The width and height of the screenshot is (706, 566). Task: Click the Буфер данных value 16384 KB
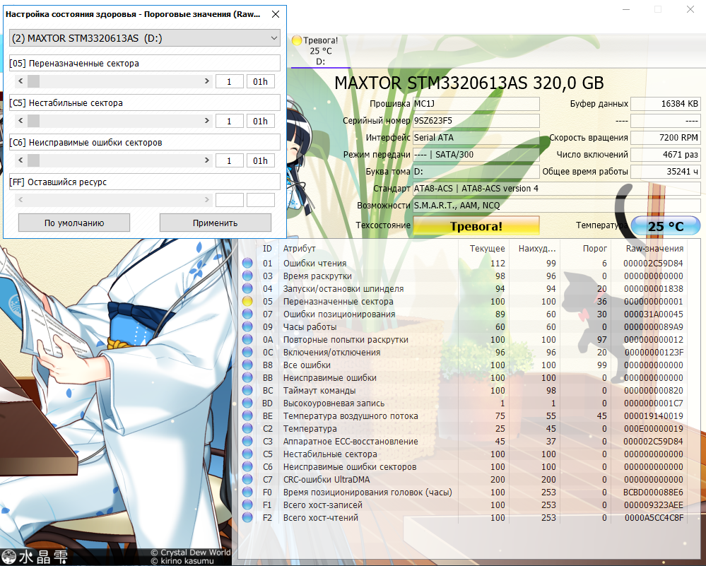tap(666, 104)
